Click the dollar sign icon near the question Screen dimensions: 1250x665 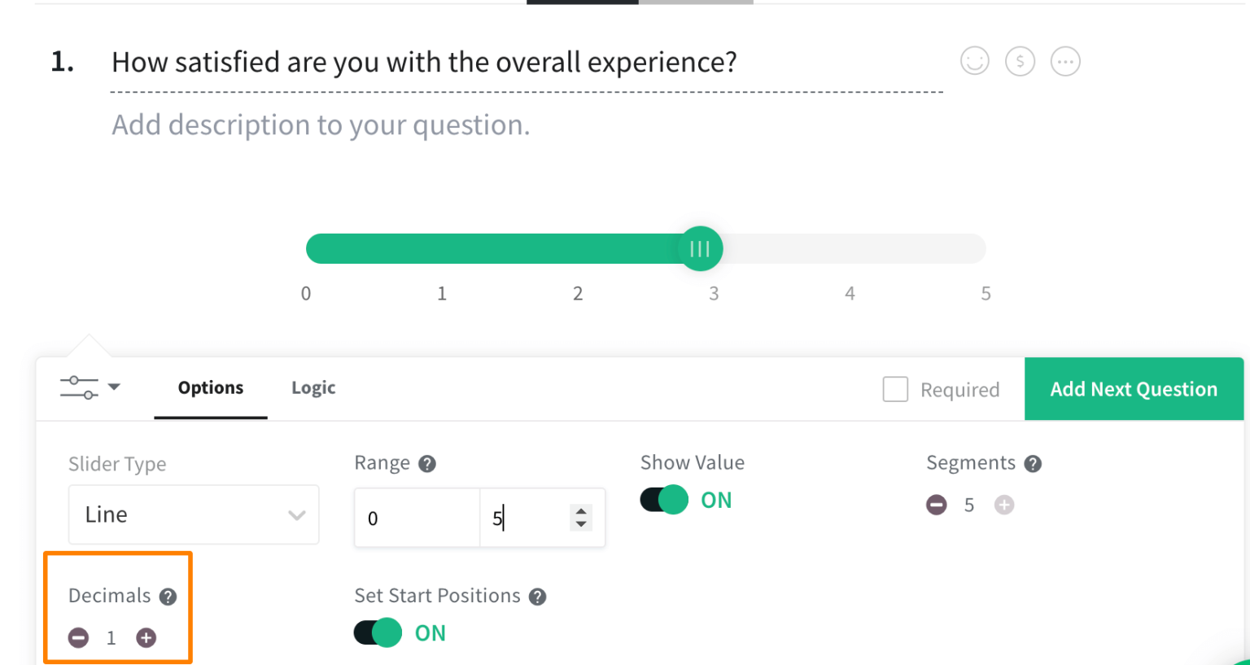point(1020,61)
